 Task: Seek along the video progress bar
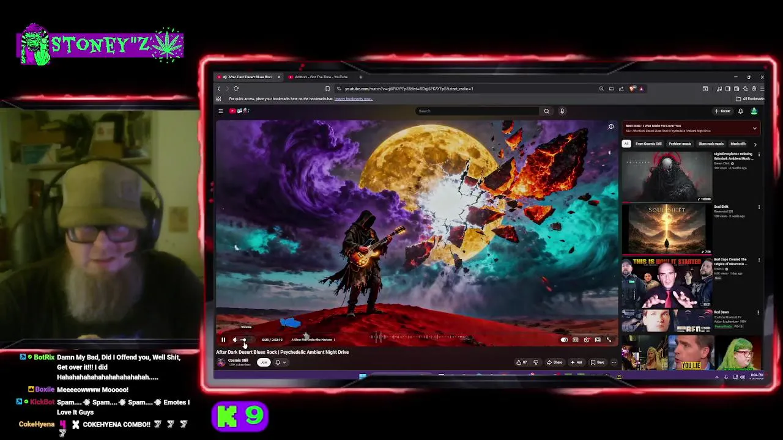pyautogui.click(x=417, y=333)
